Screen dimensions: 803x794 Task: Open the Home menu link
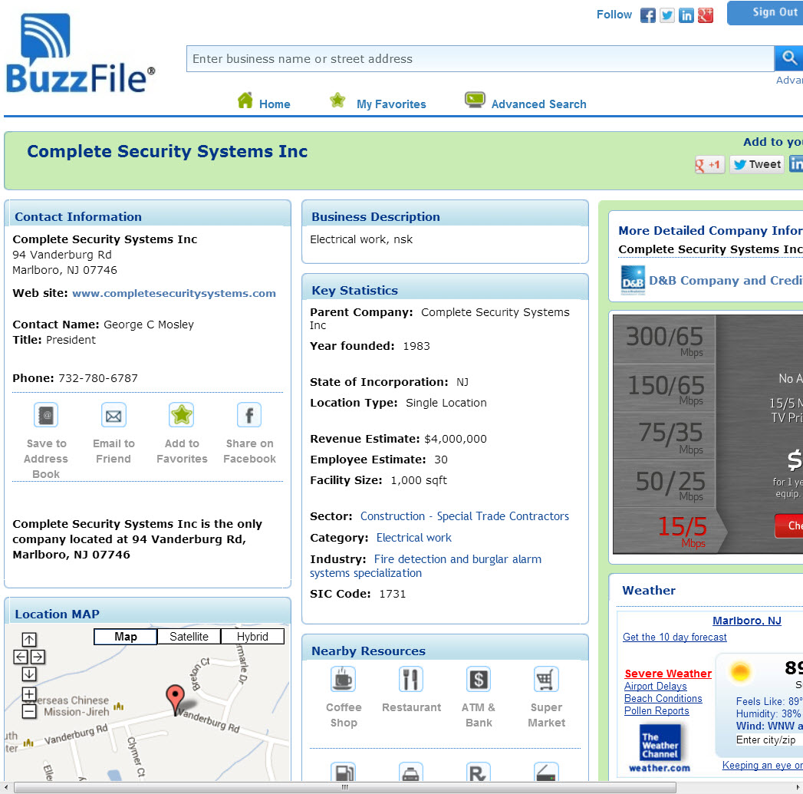pyautogui.click(x=275, y=104)
